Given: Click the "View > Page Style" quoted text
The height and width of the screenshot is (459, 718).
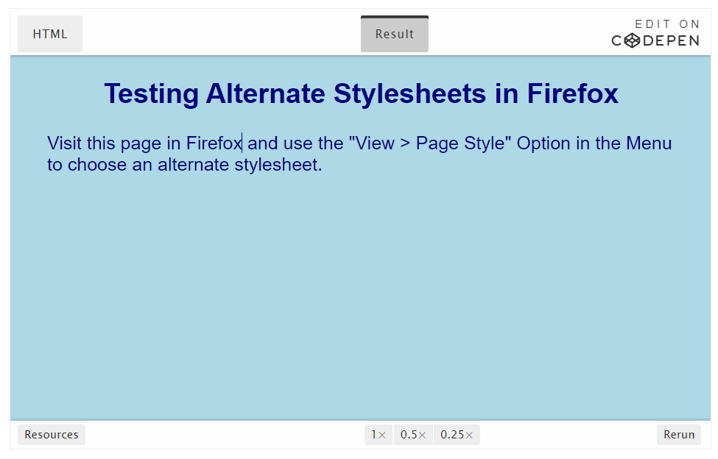Looking at the screenshot, I should [430, 143].
